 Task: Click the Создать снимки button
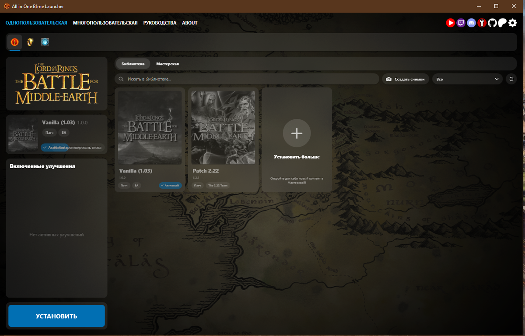406,79
